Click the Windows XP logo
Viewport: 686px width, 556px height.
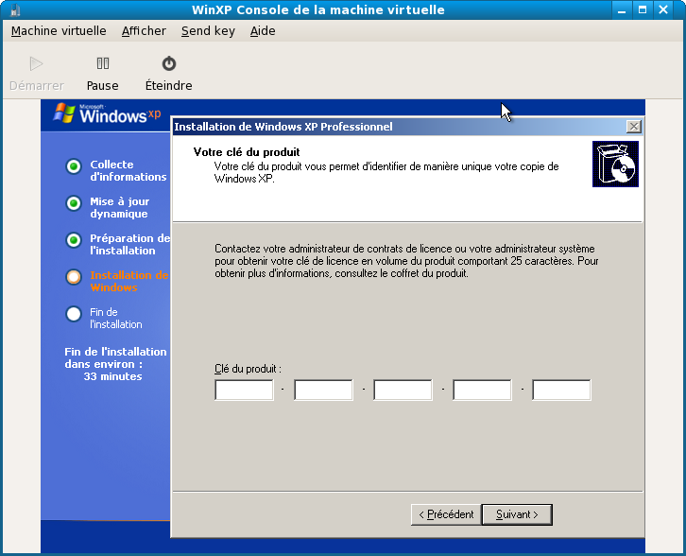click(107, 113)
